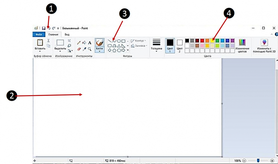Image resolution: width=278 pixels, height=164 pixels.
Task: Choose the oval shape in Фигуры
Action: coord(119,41)
